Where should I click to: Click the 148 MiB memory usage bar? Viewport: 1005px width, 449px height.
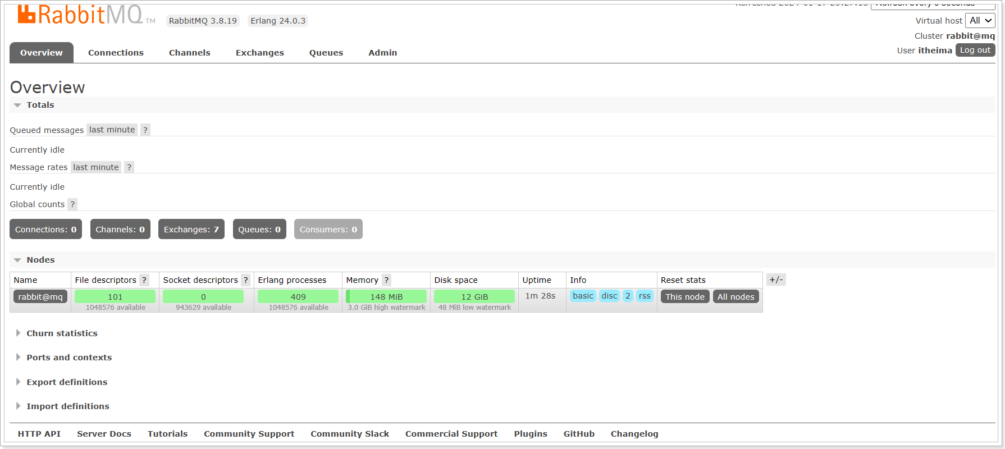386,296
